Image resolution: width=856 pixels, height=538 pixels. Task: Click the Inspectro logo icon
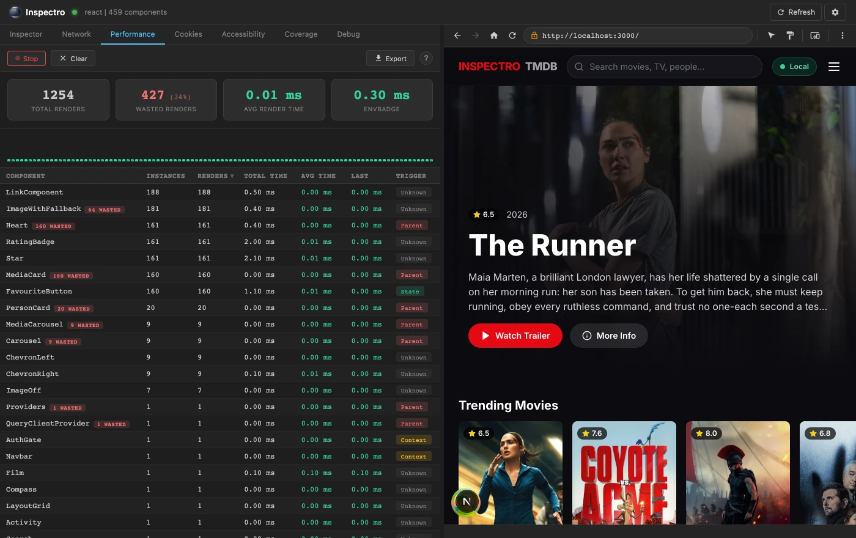click(15, 12)
